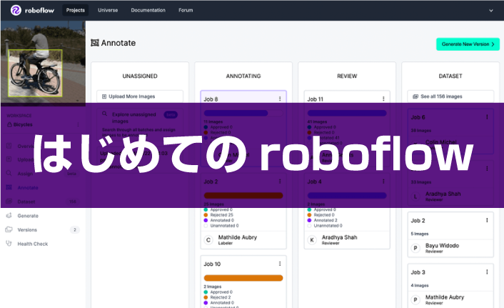
Task: Click 5 images text in Job 2 dataset card
Action: pos(420,234)
